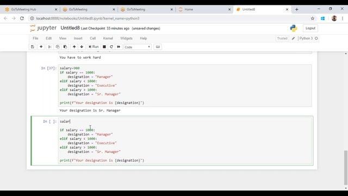Click the Trusted notebook indicator

coord(282,39)
